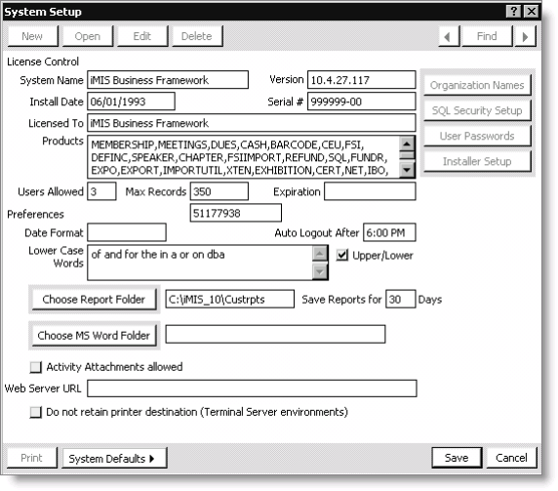Click the help question mark icon
This screenshot has width=558, height=491.
click(513, 12)
